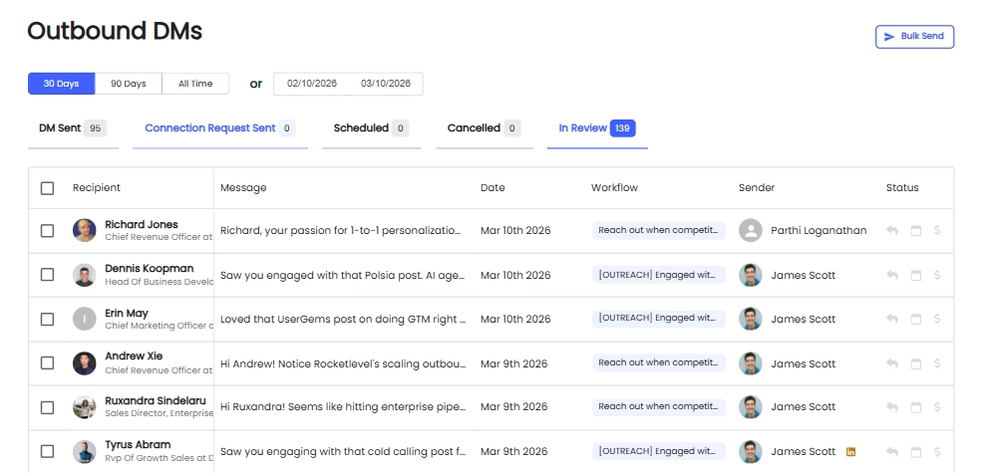
Task: Select the 90 Days range
Action: coord(129,84)
